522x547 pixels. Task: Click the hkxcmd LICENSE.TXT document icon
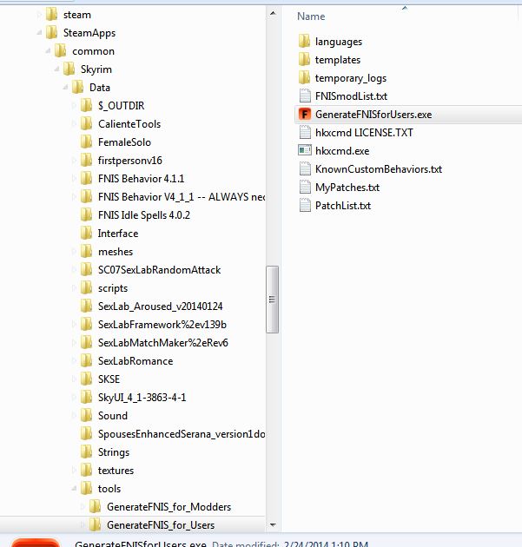[x=305, y=132]
